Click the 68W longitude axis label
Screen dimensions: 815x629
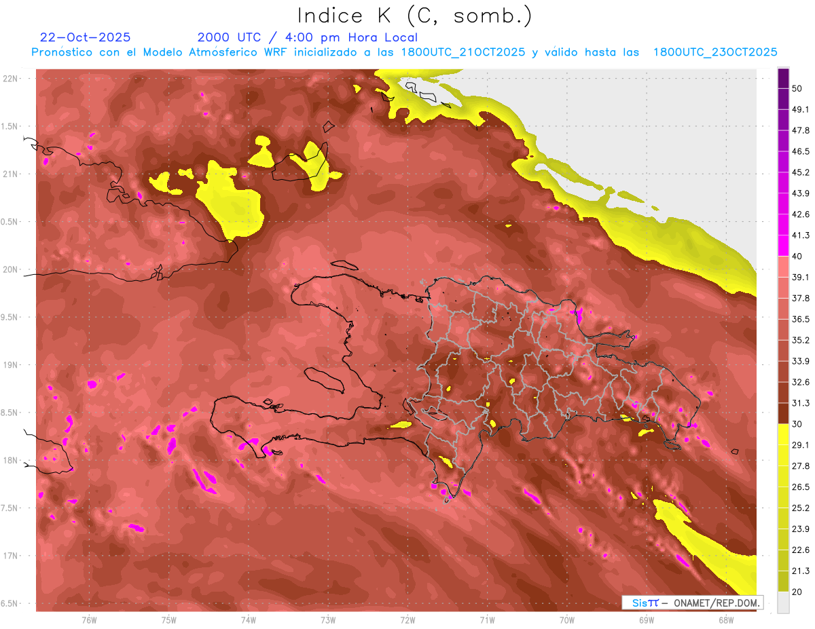726,620
